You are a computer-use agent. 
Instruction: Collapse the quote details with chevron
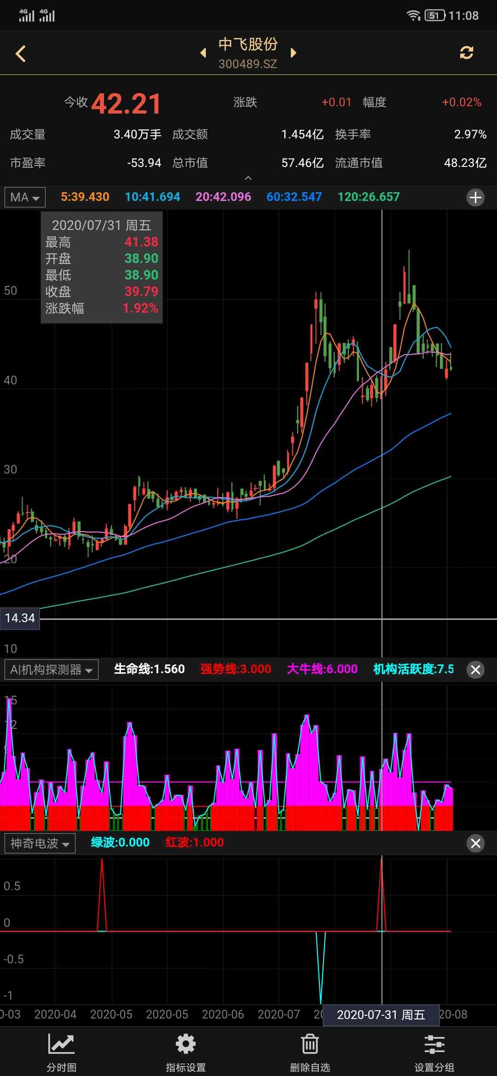[x=248, y=178]
